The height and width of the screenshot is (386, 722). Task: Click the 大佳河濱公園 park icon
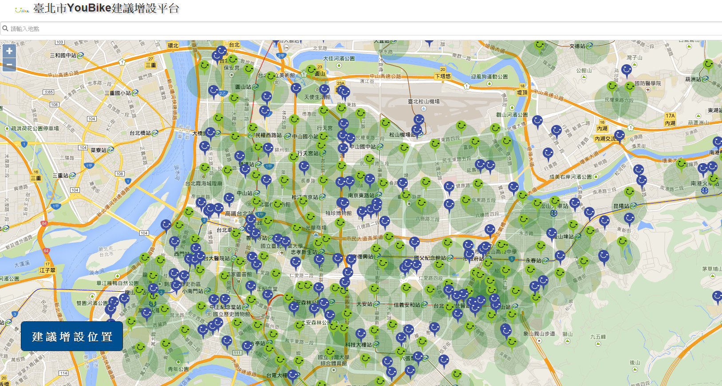tap(339, 65)
